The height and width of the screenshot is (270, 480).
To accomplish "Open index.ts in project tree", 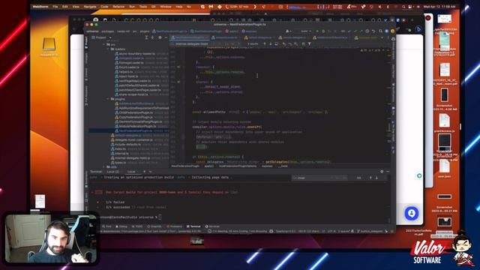I will pyautogui.click(x=121, y=148).
